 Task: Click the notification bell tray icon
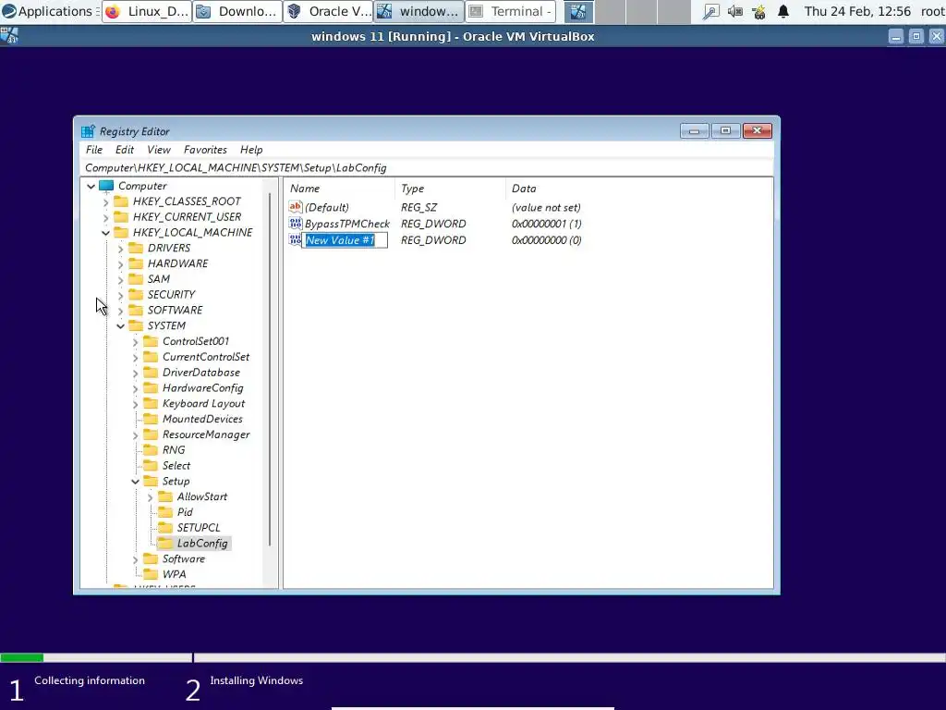(x=783, y=11)
